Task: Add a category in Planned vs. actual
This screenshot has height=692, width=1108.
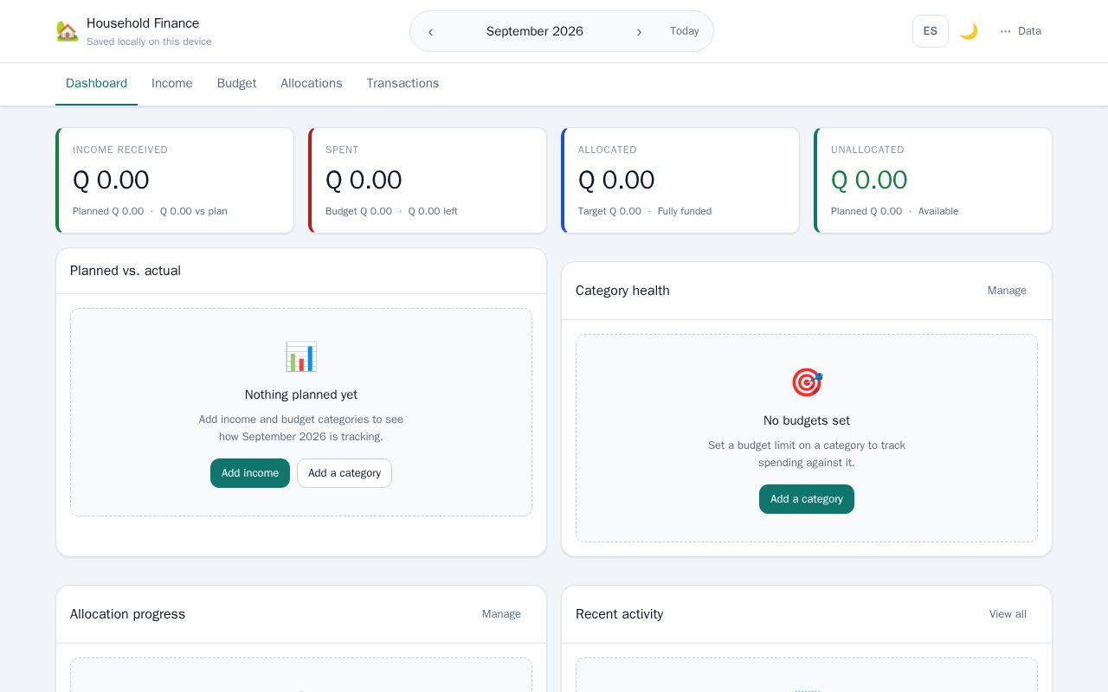Action: point(345,473)
